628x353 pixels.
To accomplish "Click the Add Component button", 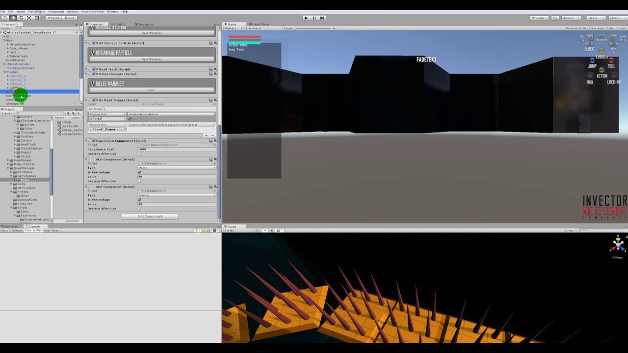I will [150, 217].
